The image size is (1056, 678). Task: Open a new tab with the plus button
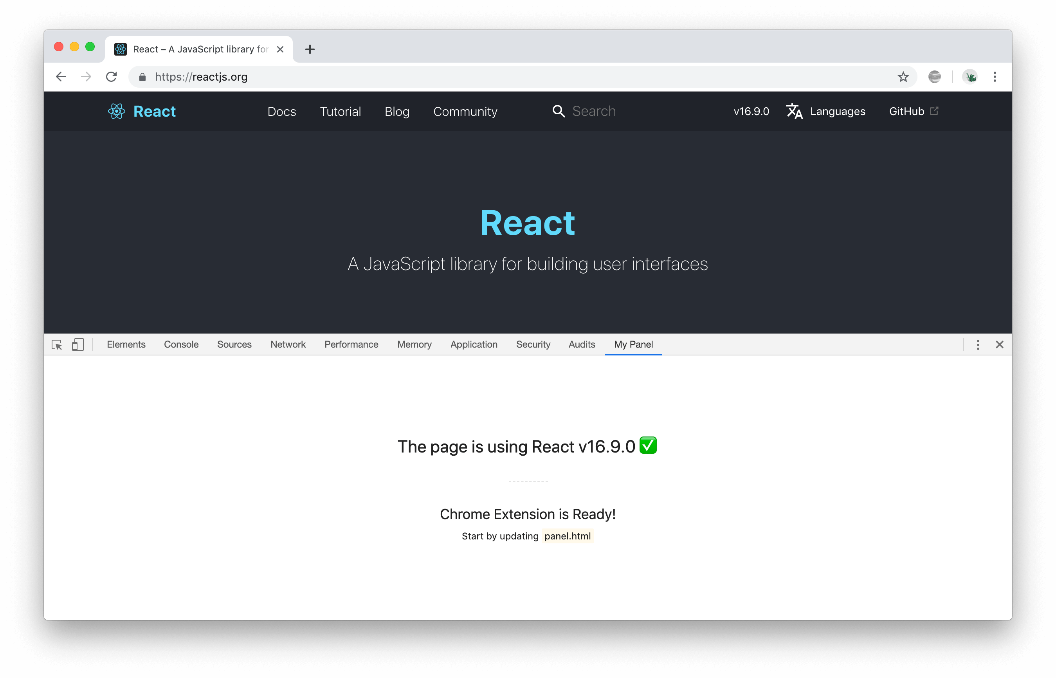pyautogui.click(x=310, y=49)
